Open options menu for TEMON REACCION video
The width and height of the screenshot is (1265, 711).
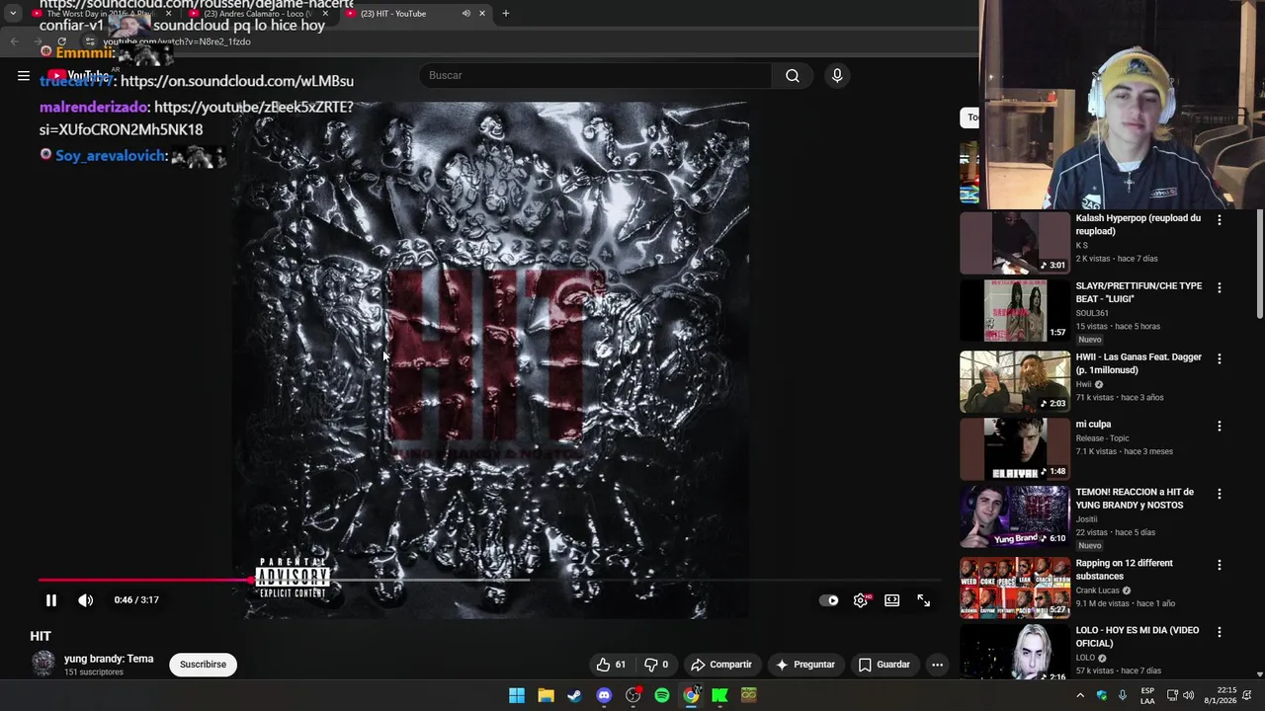(x=1219, y=493)
